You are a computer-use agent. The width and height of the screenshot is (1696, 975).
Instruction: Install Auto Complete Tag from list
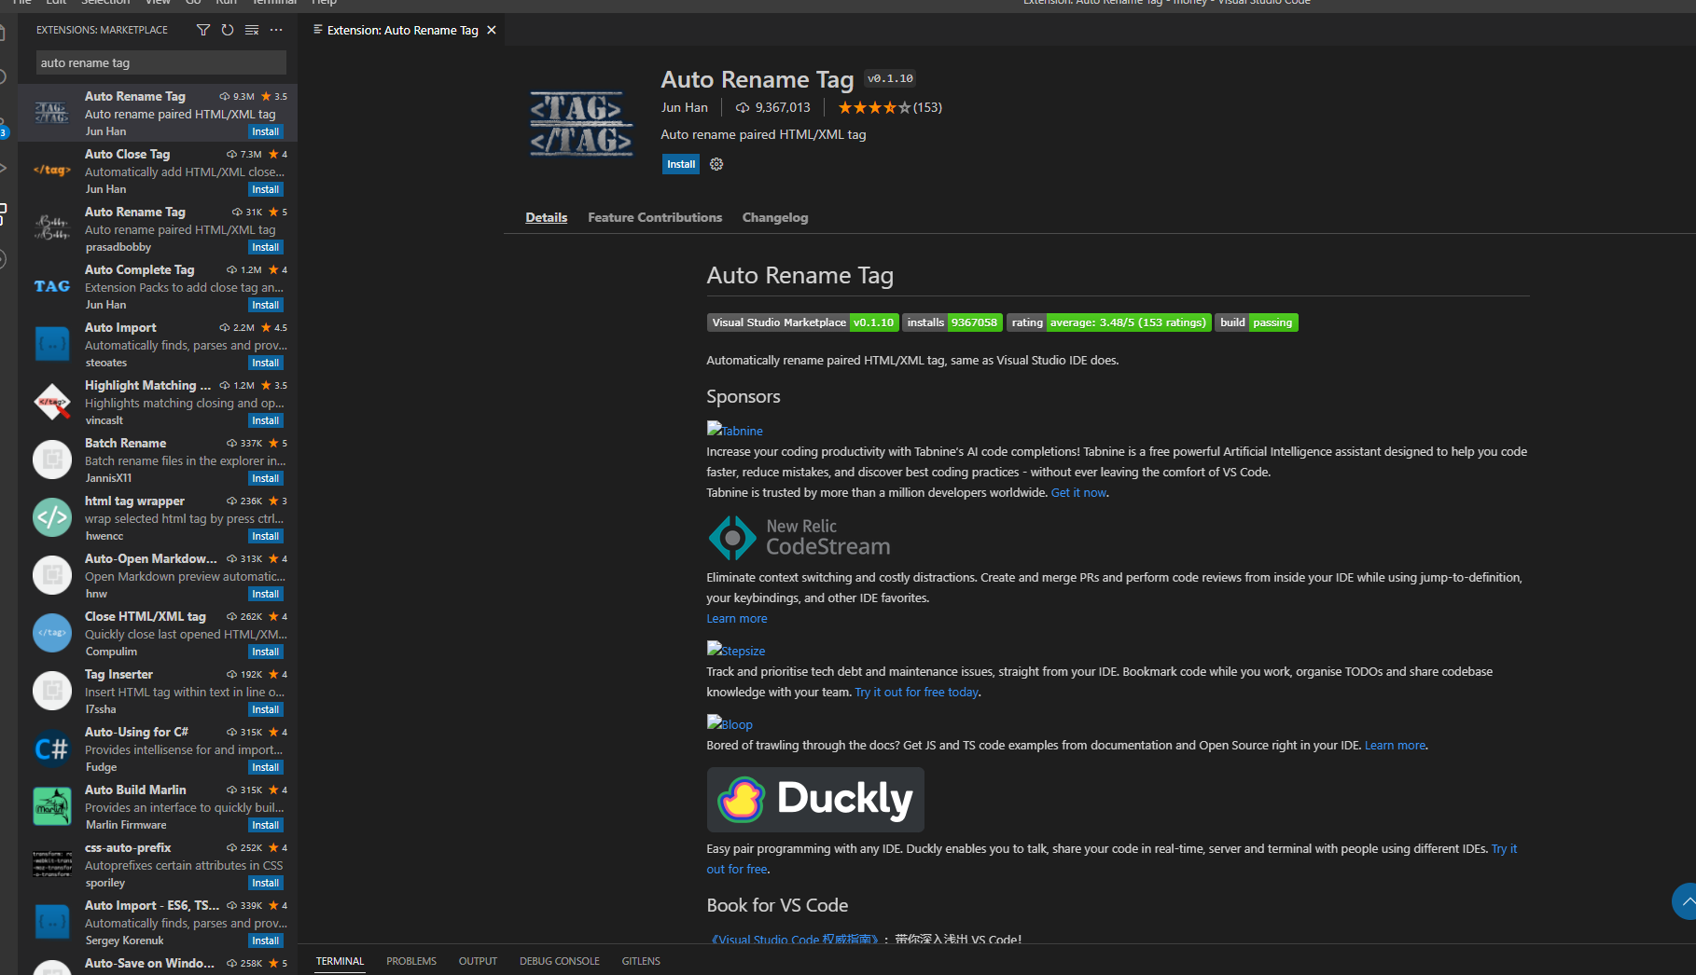click(x=266, y=305)
